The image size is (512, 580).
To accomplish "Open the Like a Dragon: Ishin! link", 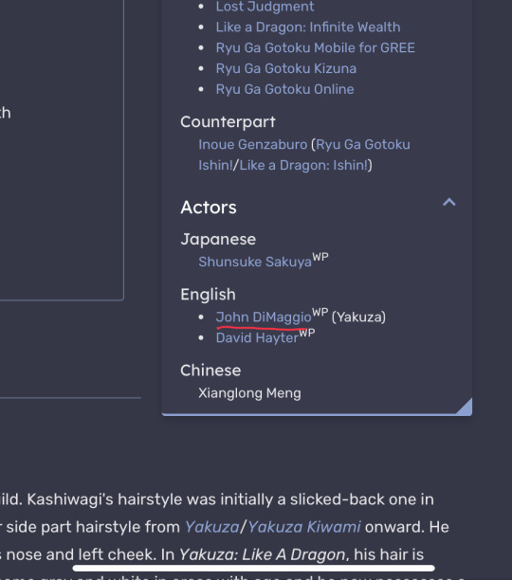I will 304,165.
